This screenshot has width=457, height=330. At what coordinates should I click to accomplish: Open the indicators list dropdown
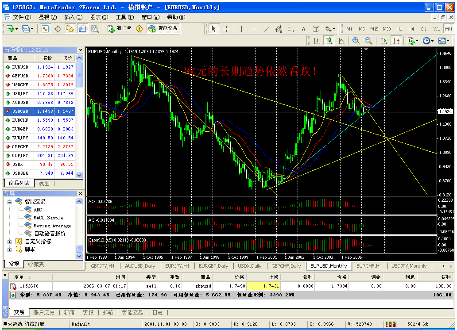(x=413, y=41)
